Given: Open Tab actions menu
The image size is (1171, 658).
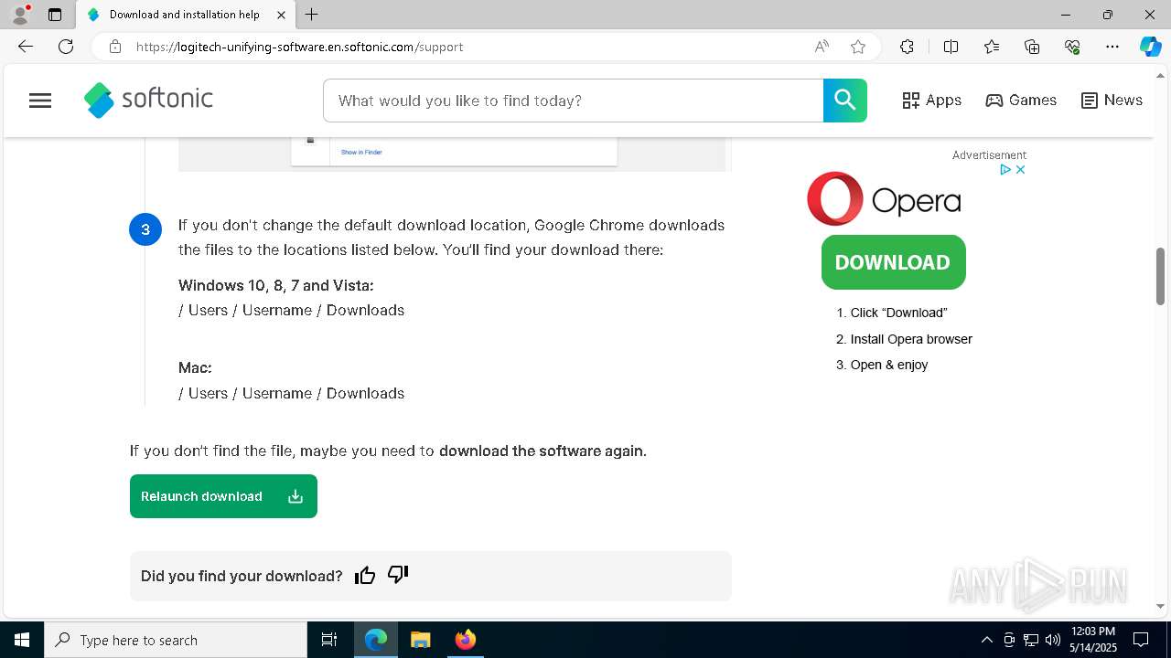Looking at the screenshot, I should point(55,15).
